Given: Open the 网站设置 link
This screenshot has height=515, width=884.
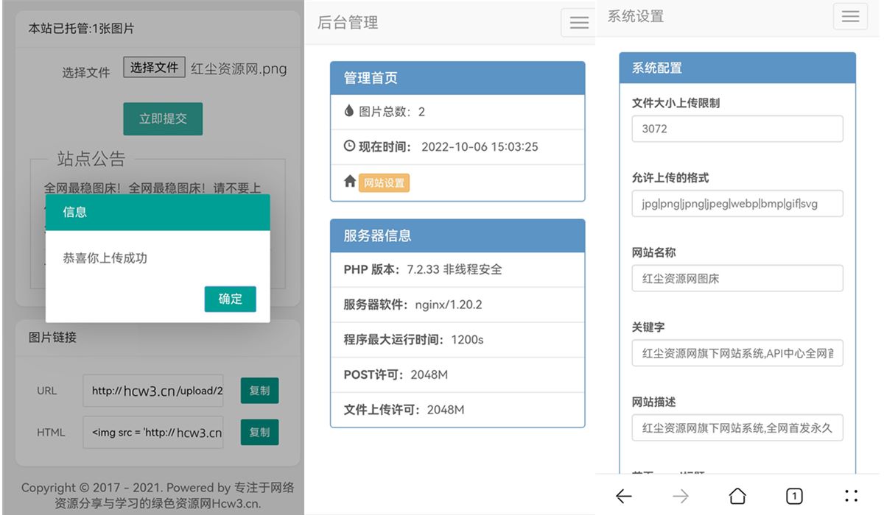Looking at the screenshot, I should coord(384,183).
